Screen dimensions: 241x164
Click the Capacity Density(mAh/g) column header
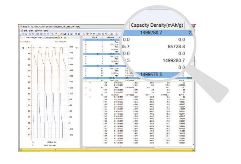pyautogui.click(x=159, y=25)
